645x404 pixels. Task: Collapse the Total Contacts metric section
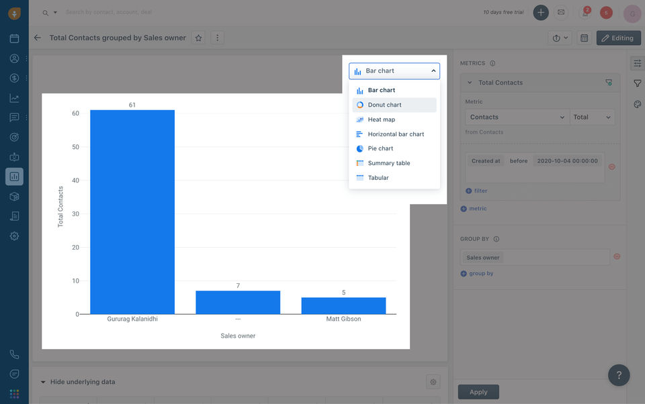pos(470,83)
